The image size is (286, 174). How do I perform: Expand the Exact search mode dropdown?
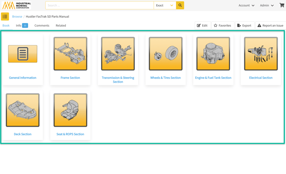pos(165,6)
